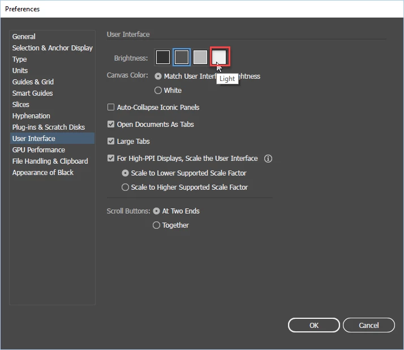Open Selection & Anchor Display category

[52, 48]
